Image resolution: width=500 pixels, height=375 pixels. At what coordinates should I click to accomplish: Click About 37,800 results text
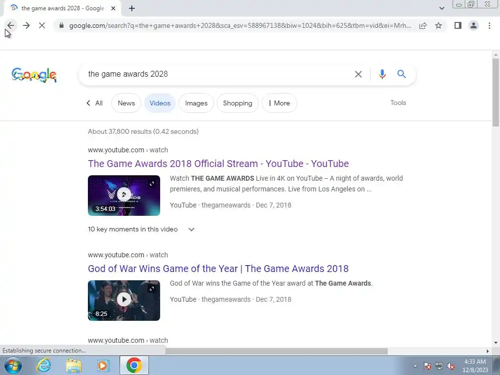(143, 131)
